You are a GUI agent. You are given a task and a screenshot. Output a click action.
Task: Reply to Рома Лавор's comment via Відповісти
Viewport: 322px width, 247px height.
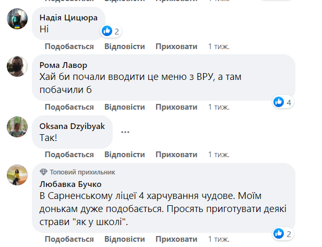pos(124,107)
